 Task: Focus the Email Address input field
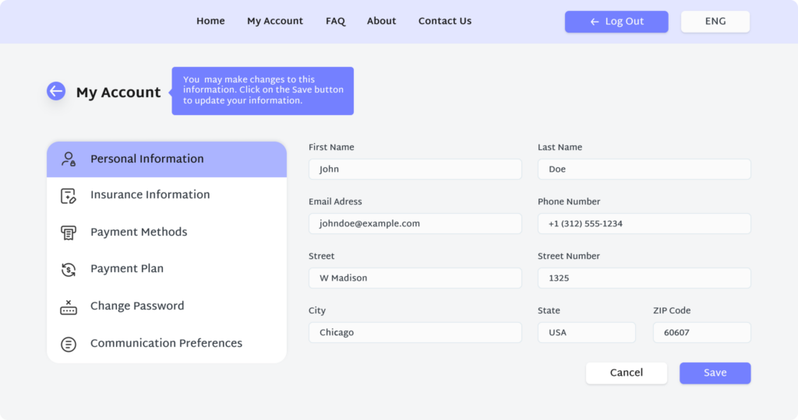[415, 224]
